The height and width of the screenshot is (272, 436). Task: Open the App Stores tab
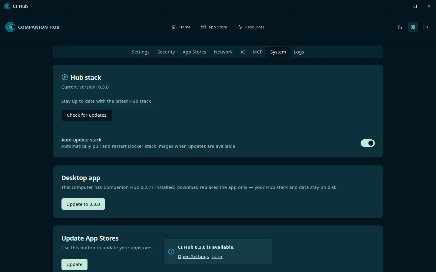point(194,52)
